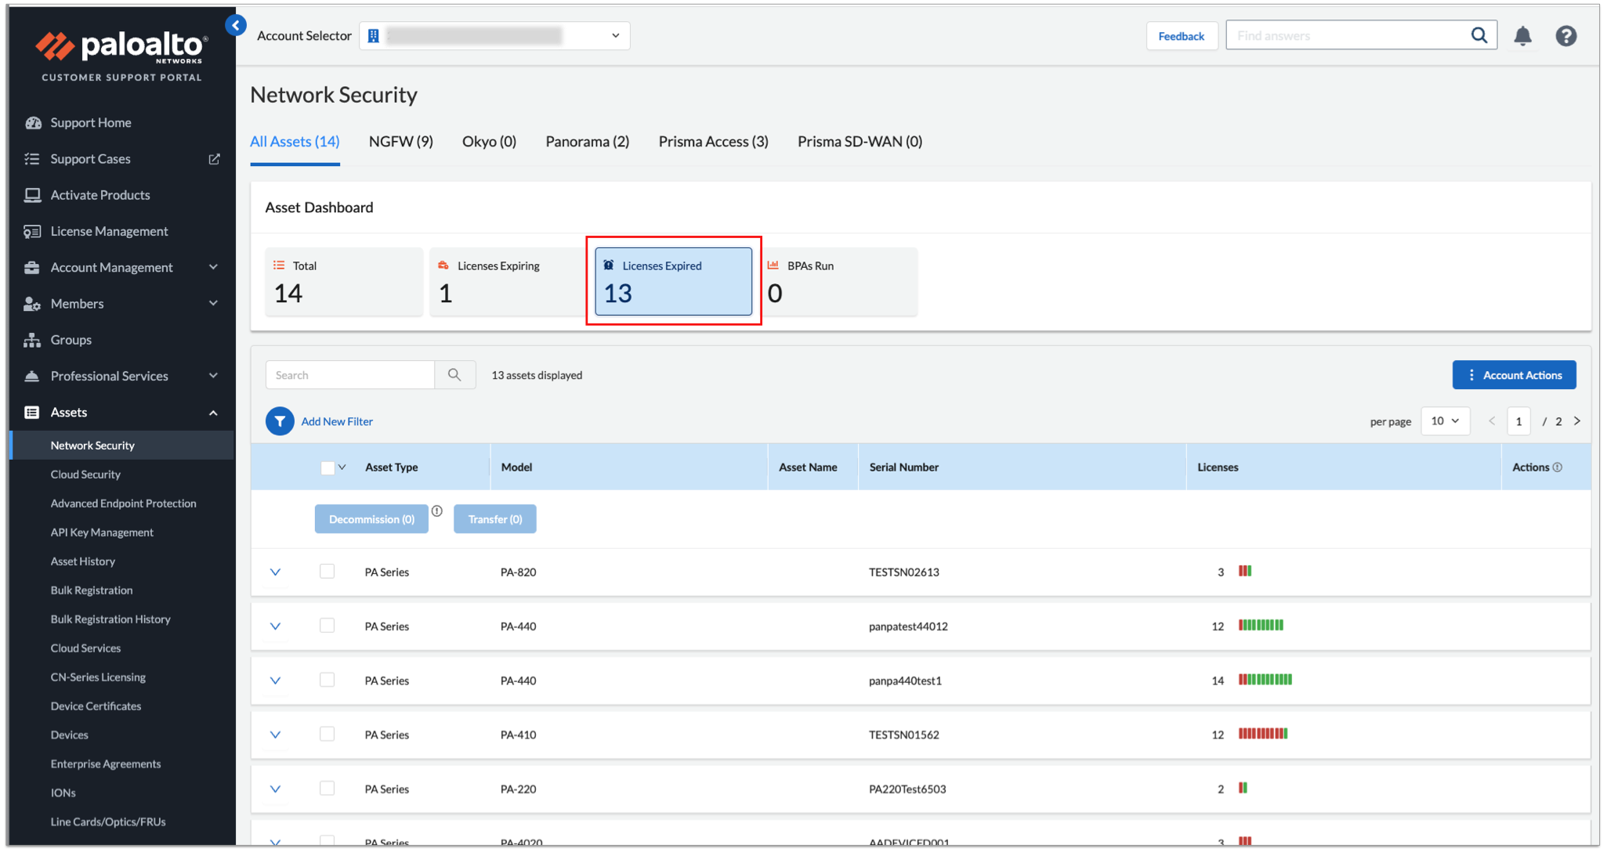The height and width of the screenshot is (852, 1607).
Task: Select the License Management sidebar icon
Action: click(x=33, y=231)
